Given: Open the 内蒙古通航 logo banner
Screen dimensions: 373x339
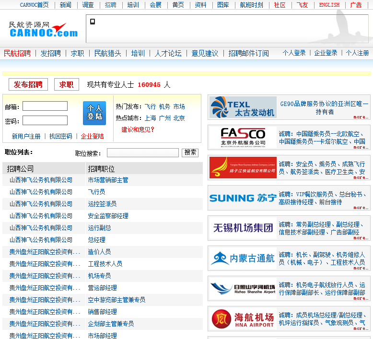Looking at the screenshot, I should click(243, 258).
